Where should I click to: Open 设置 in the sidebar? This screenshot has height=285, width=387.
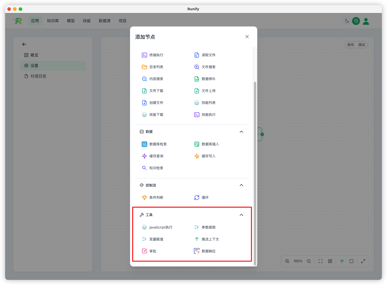tap(53, 66)
